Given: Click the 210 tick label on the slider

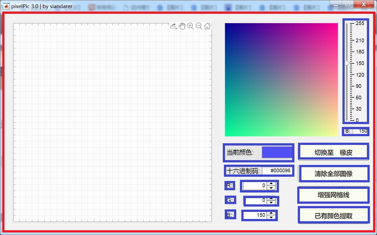Looking at the screenshot, I should point(360,41).
